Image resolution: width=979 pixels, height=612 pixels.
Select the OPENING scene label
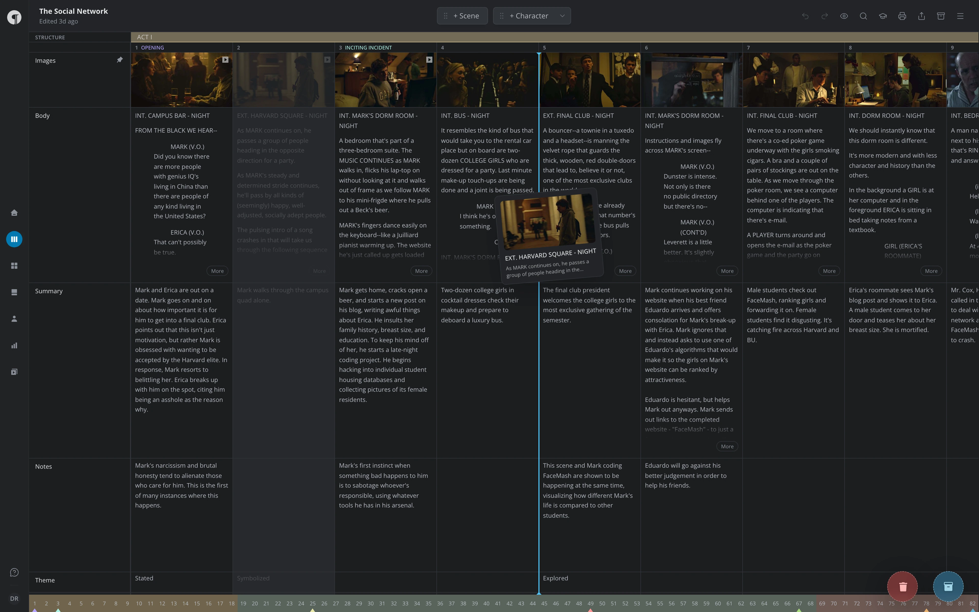(152, 47)
